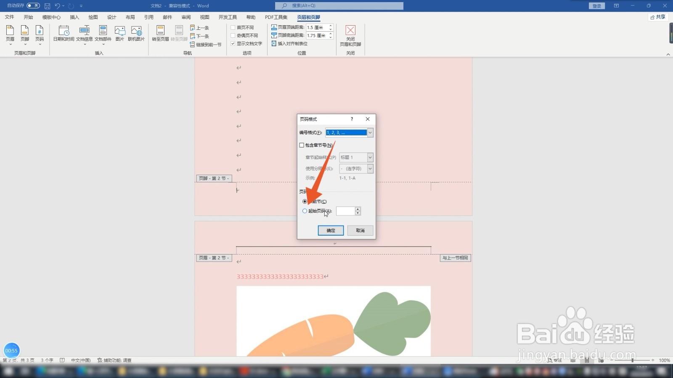Toggle the 自动保存 (AutoSave) switch
The image size is (673, 378).
[x=33, y=6]
